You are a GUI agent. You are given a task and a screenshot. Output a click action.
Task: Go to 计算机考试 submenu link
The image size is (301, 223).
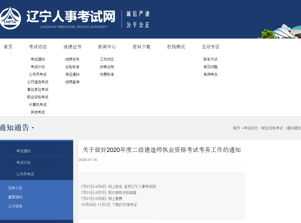pos(38,105)
